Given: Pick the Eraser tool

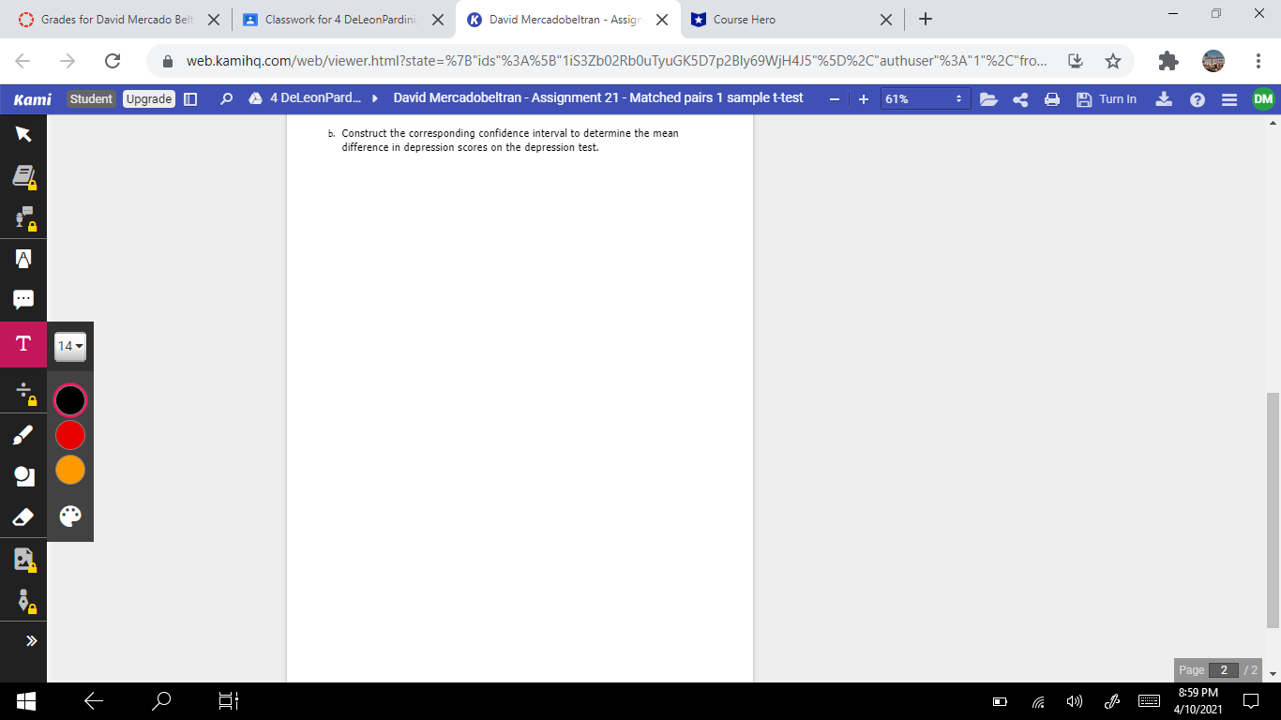Looking at the screenshot, I should pyautogui.click(x=23, y=517).
